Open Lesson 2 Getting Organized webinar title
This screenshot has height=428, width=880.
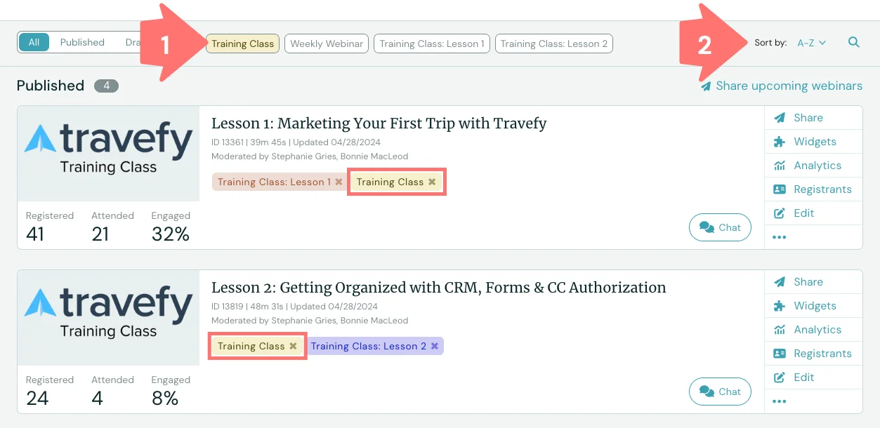pos(439,287)
